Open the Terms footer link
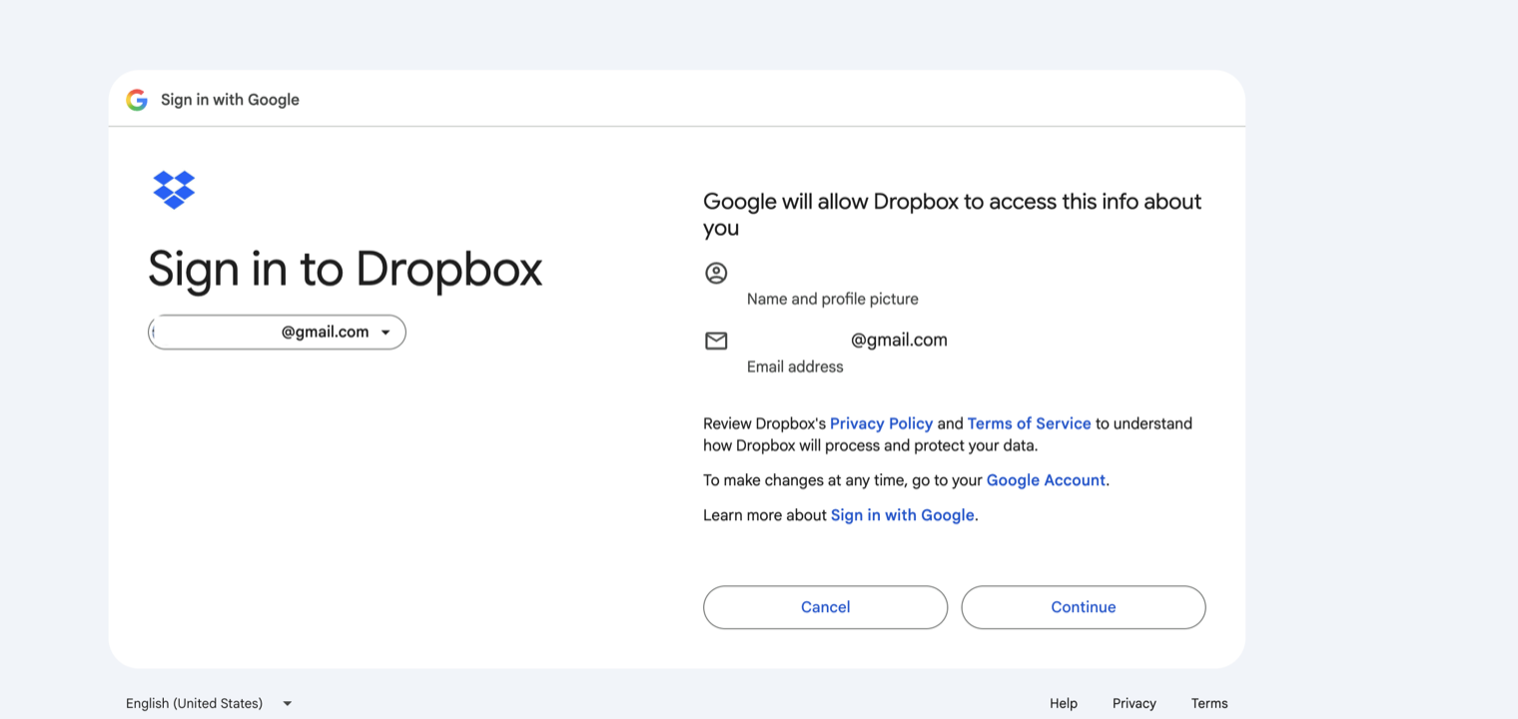Screen dimensions: 1518x719 pyautogui.click(x=1209, y=703)
